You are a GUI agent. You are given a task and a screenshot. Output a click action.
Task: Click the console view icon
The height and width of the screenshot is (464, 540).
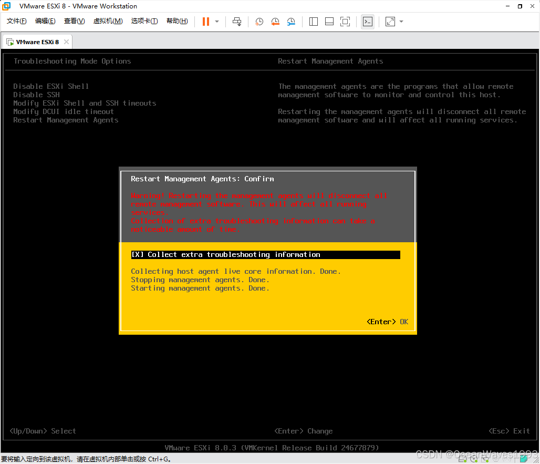368,22
